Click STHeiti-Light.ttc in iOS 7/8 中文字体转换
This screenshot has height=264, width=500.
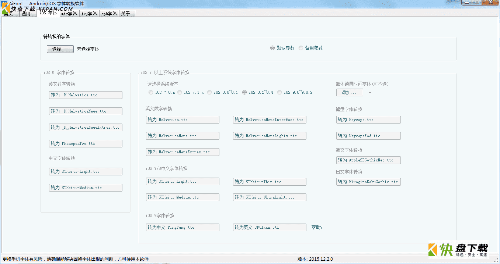click(x=183, y=181)
